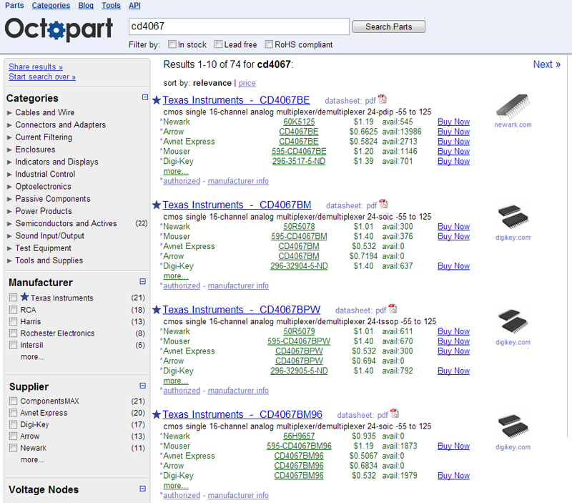
Task: Open the CD4067BM96 datasheet PDF icon
Action: point(395,414)
